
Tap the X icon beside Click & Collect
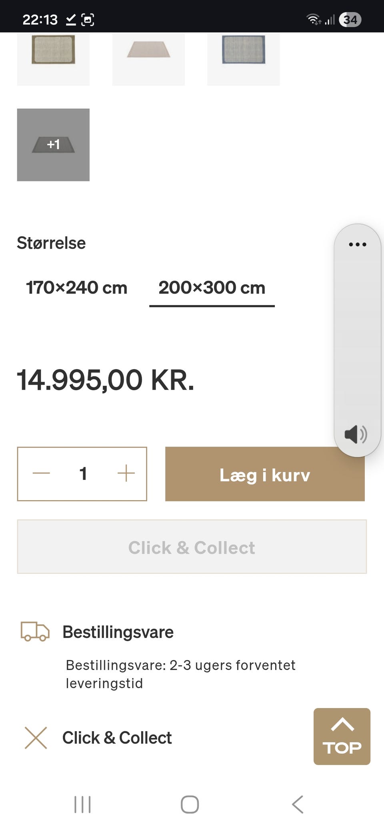(36, 738)
